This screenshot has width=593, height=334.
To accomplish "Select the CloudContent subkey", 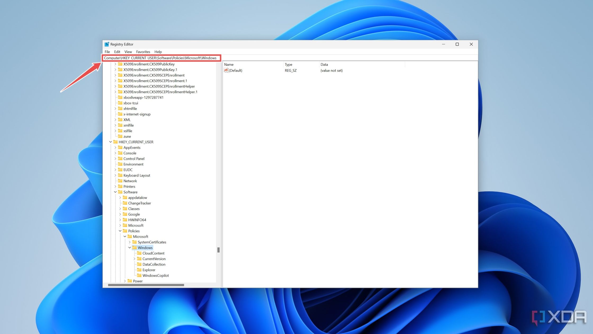I will point(153,253).
